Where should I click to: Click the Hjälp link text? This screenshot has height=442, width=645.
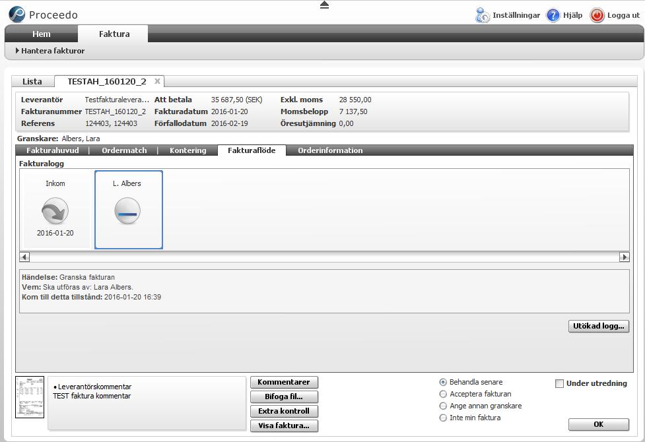(572, 15)
